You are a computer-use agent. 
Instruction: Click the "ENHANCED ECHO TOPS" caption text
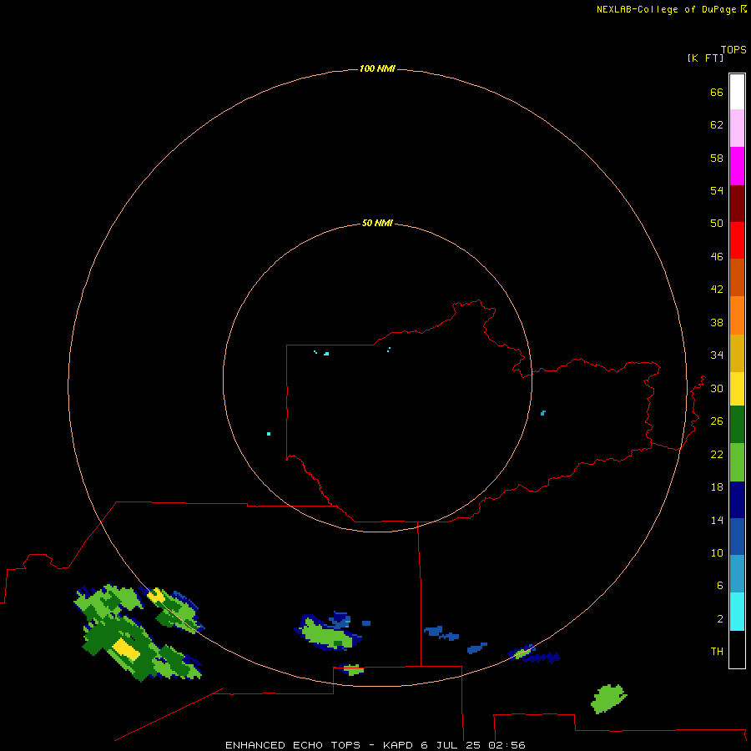pos(293,745)
